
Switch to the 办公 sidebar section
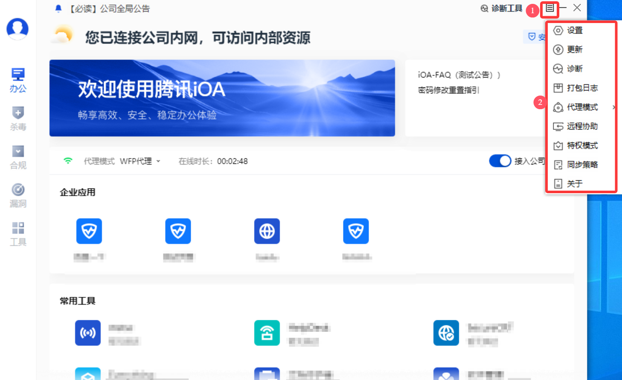(x=18, y=80)
